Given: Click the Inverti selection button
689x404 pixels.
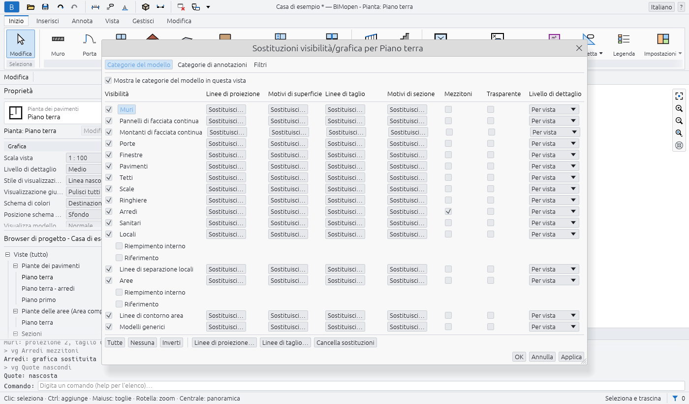Looking at the screenshot, I should (172, 342).
